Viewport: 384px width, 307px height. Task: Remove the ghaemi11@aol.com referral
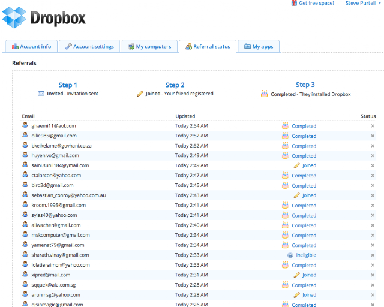pos(373,126)
